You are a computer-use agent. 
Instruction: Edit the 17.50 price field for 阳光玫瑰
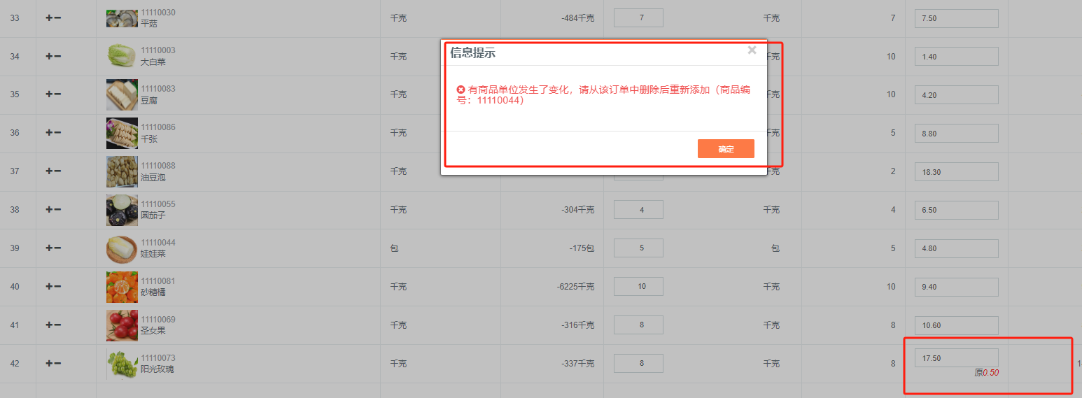[956, 358]
